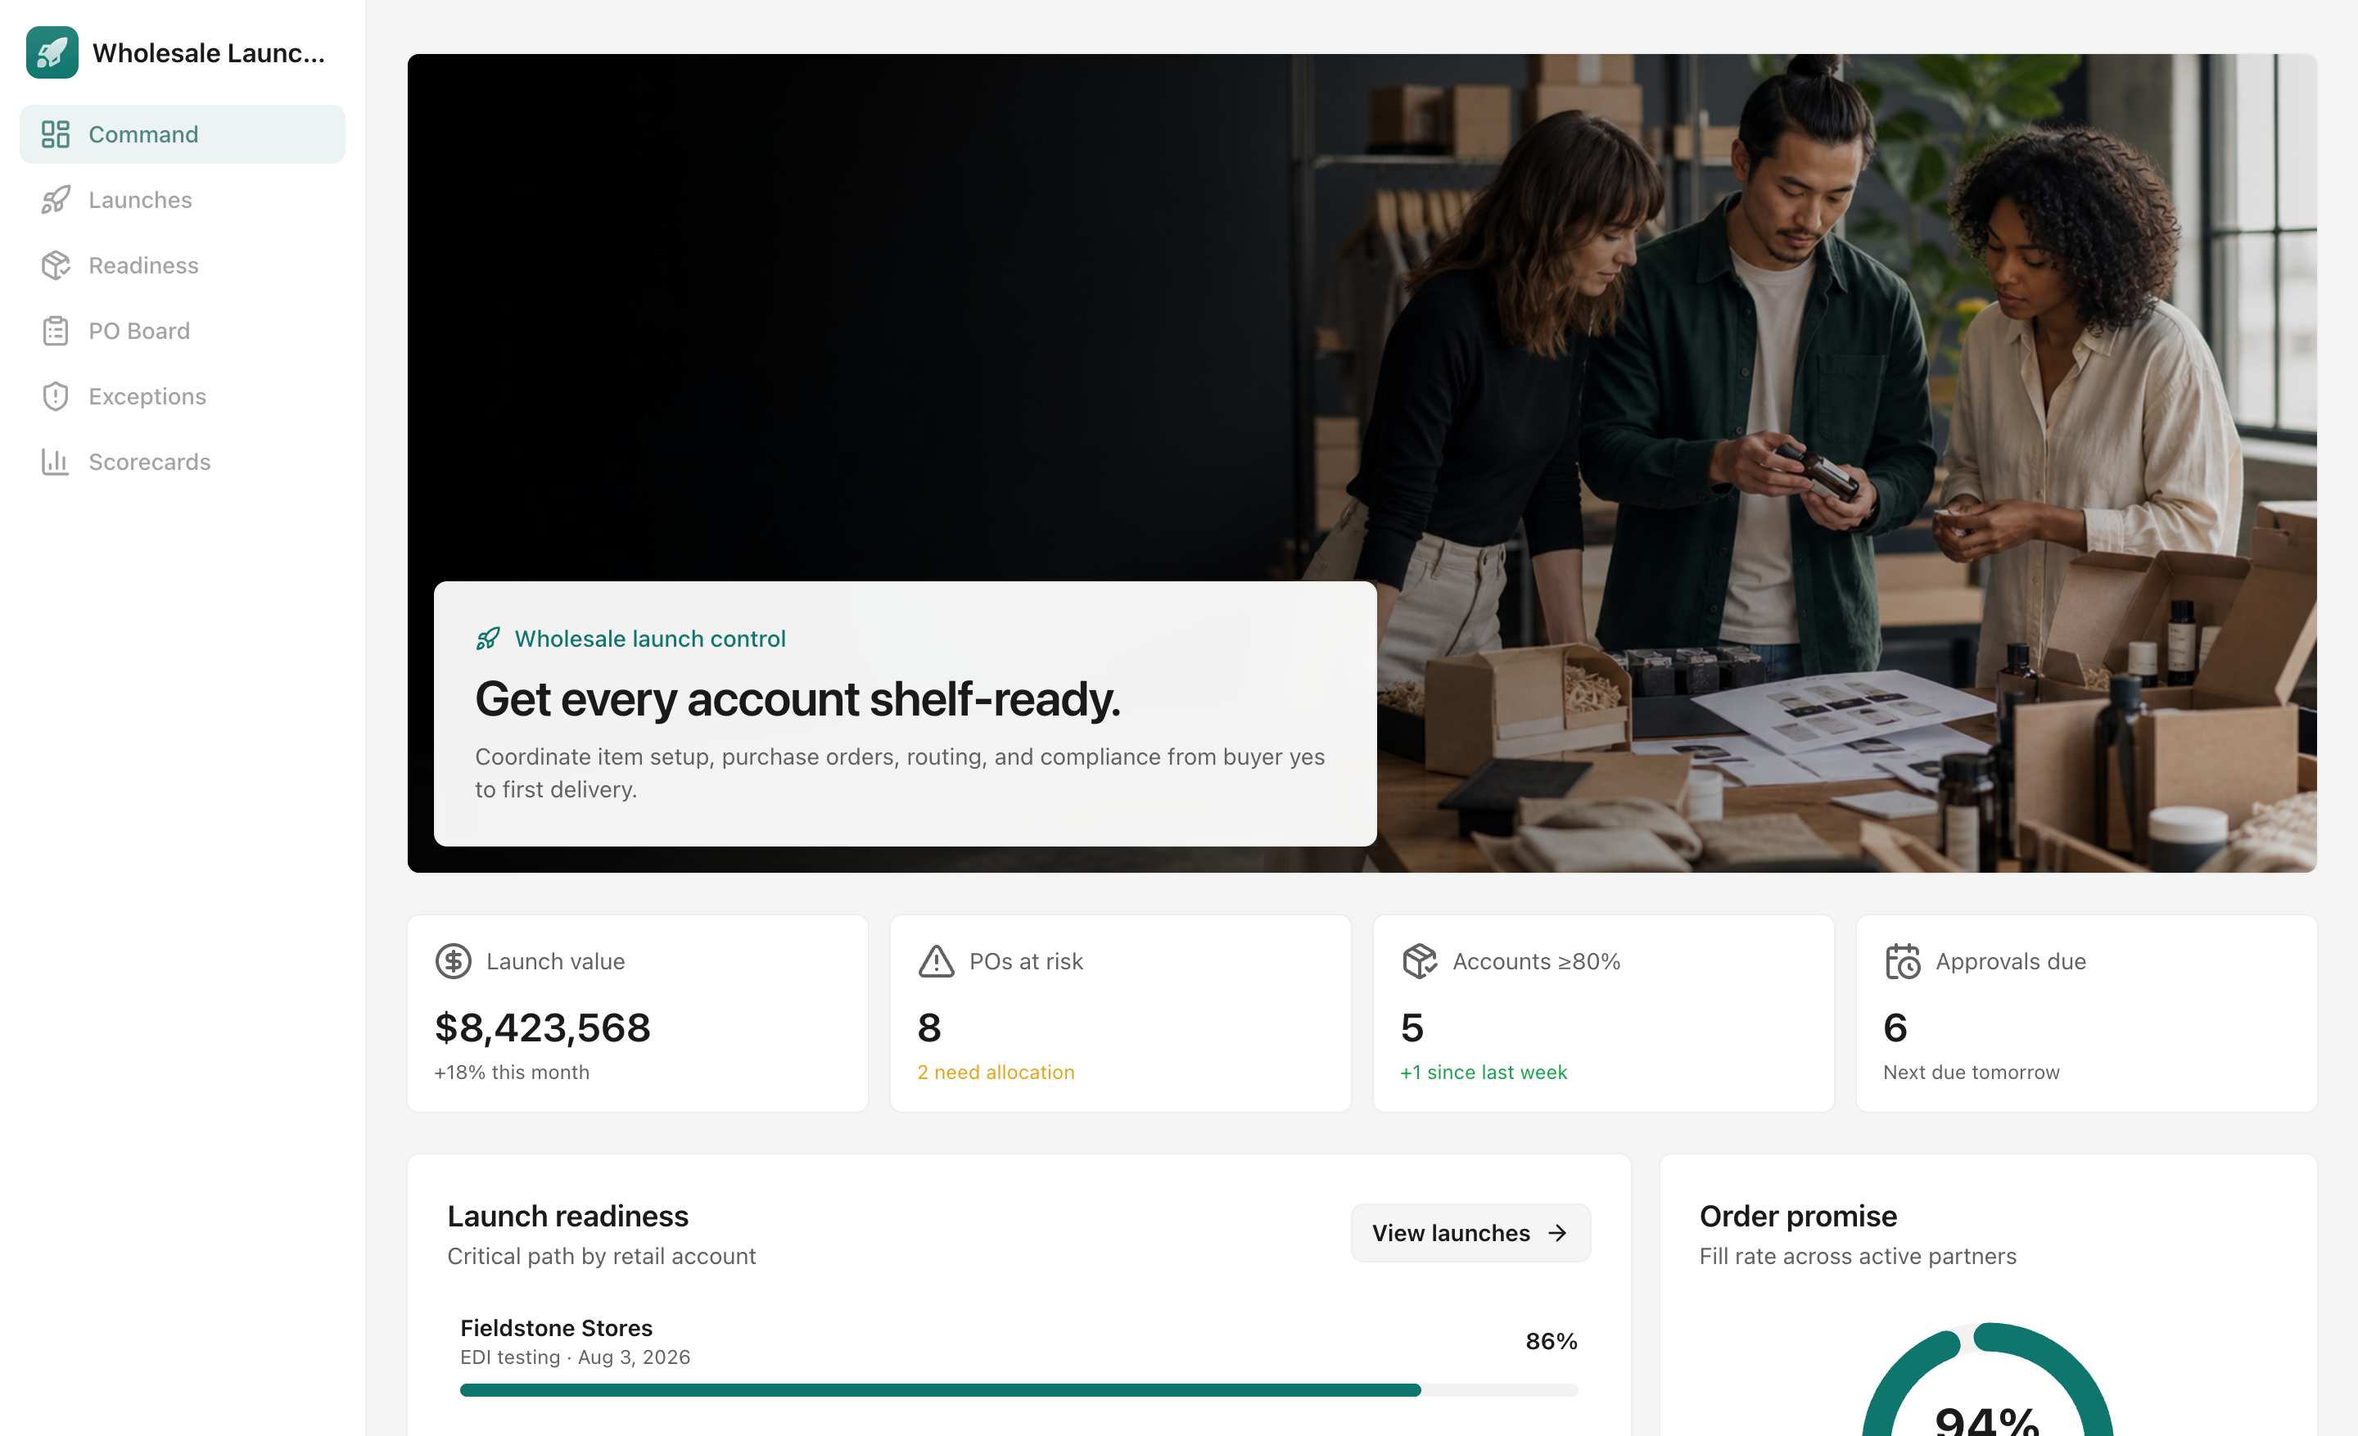Click the "Fill rate across active partners" subtitle

(x=1858, y=1256)
